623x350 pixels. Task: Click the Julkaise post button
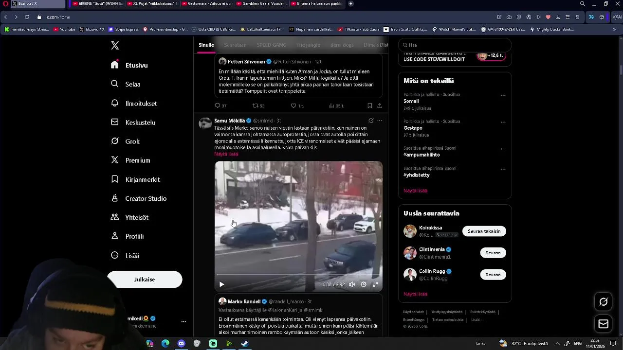click(x=145, y=280)
